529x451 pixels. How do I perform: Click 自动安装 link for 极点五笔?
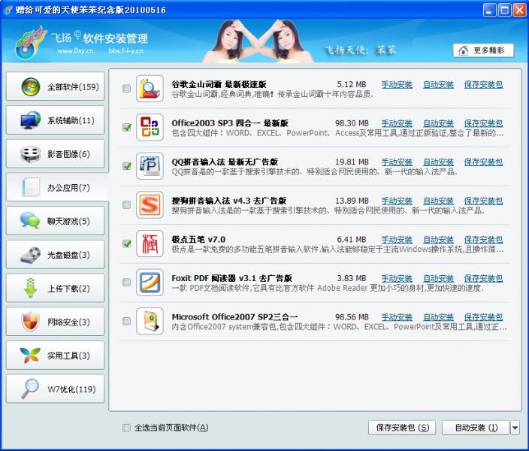(x=438, y=240)
